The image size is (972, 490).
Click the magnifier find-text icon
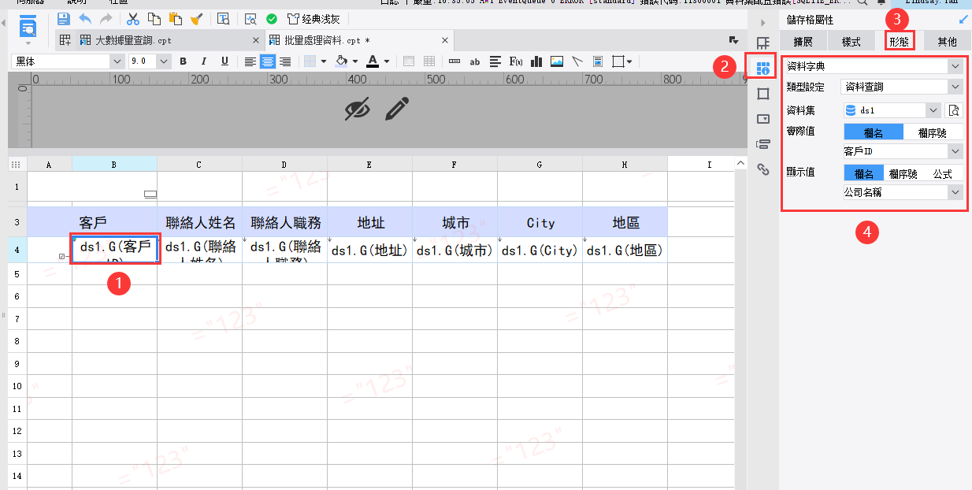(x=223, y=18)
